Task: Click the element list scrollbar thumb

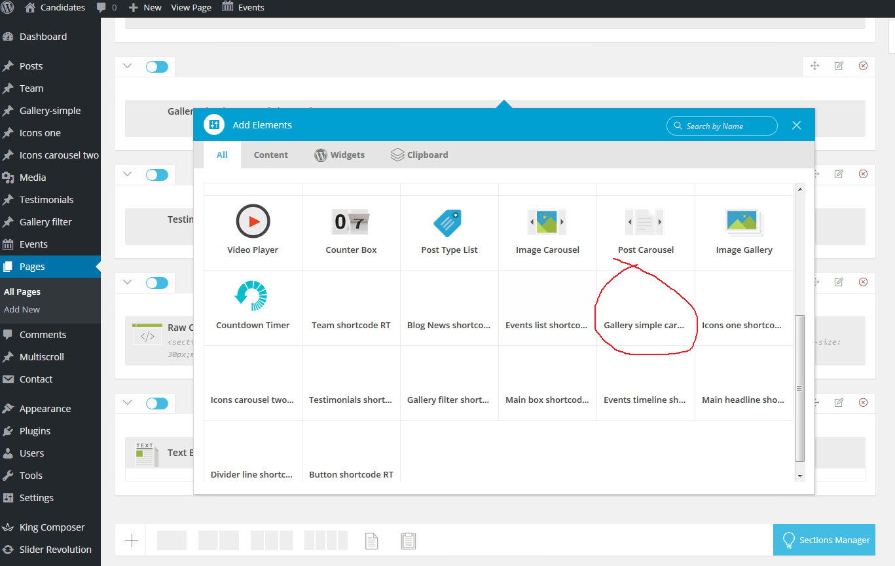Action: (x=799, y=388)
